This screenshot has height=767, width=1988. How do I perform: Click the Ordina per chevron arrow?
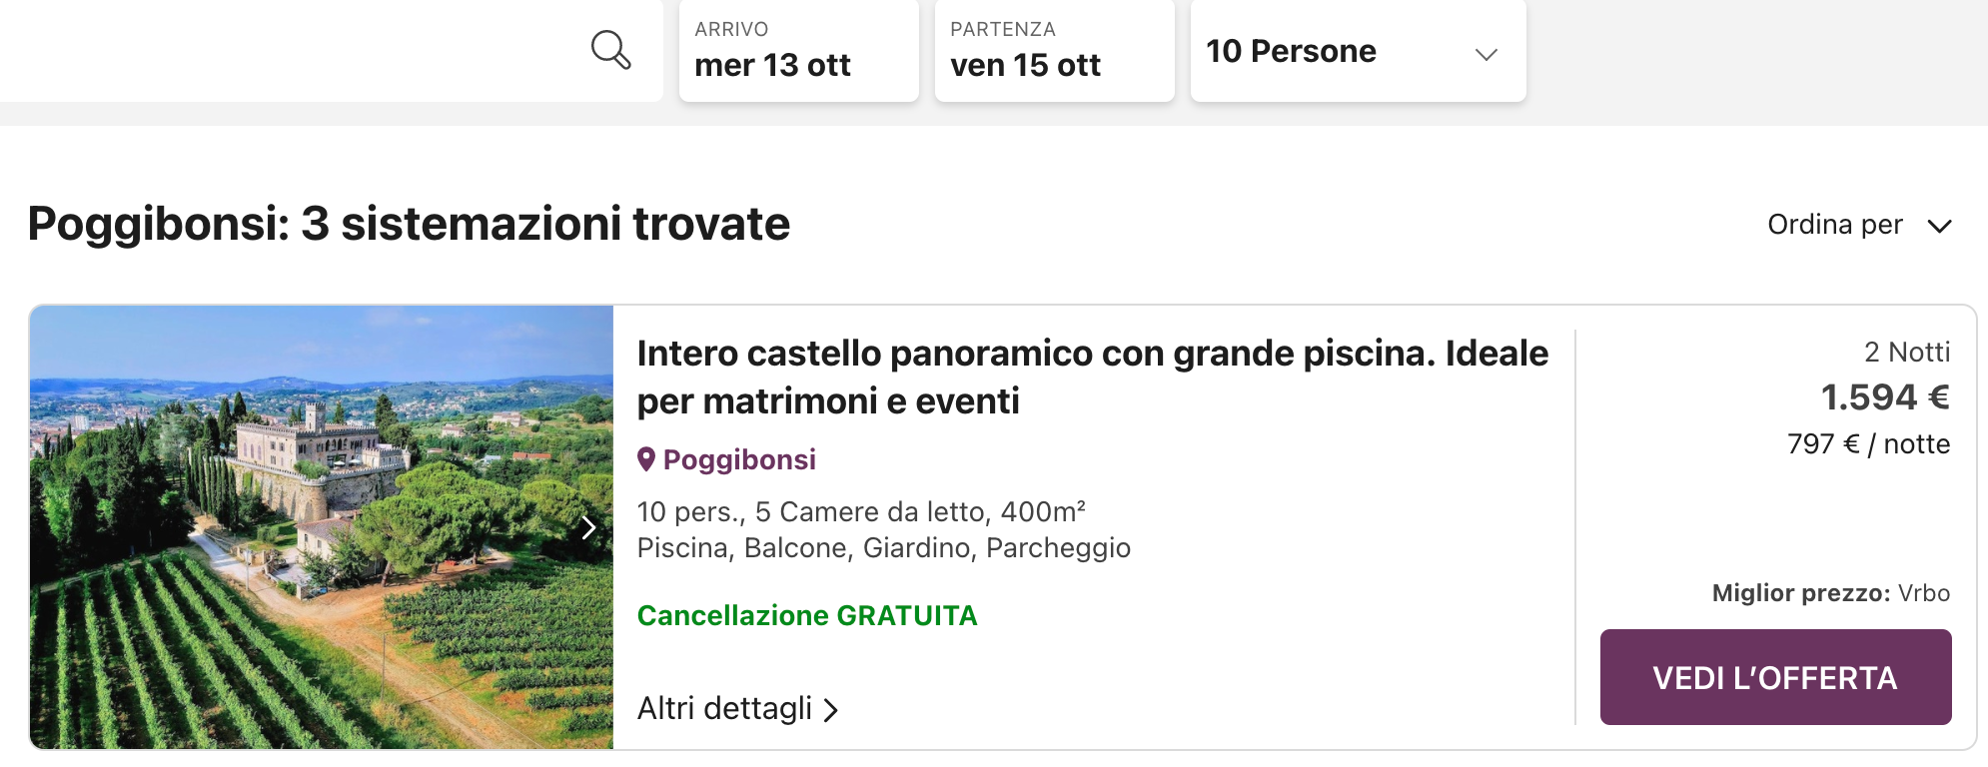(1939, 226)
